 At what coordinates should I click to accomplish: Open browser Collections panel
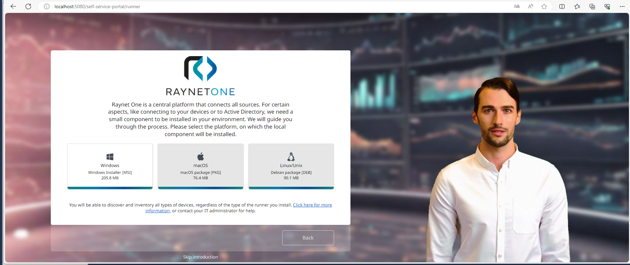click(x=592, y=6)
